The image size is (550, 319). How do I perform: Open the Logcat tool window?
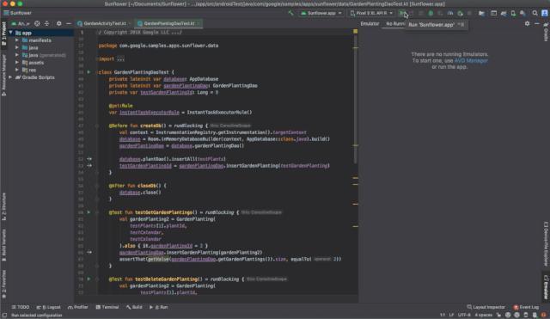pos(49,307)
